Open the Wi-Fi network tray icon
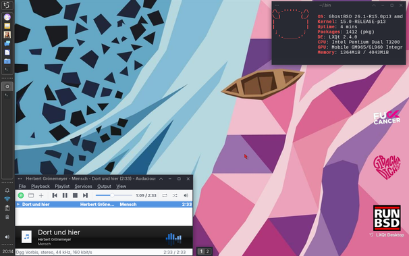 pyautogui.click(x=7, y=199)
